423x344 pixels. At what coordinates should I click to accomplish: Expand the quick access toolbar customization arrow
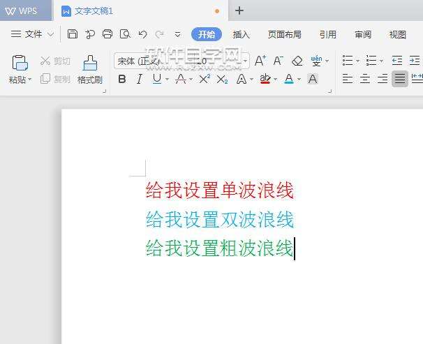pyautogui.click(x=177, y=34)
